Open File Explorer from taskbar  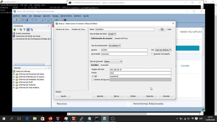click(x=35, y=119)
